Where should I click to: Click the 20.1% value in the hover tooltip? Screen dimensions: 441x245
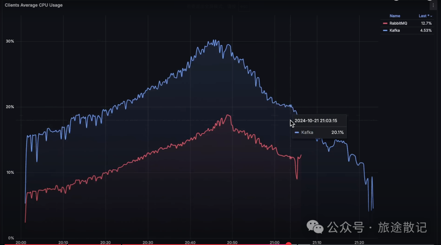point(338,132)
